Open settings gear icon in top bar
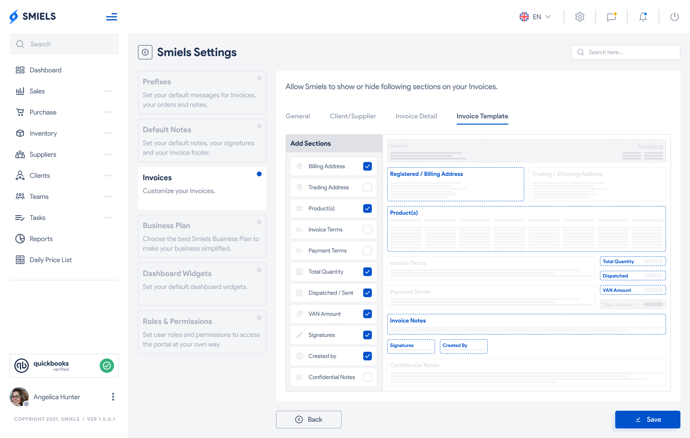Viewport: 690px width, 438px height. (580, 17)
